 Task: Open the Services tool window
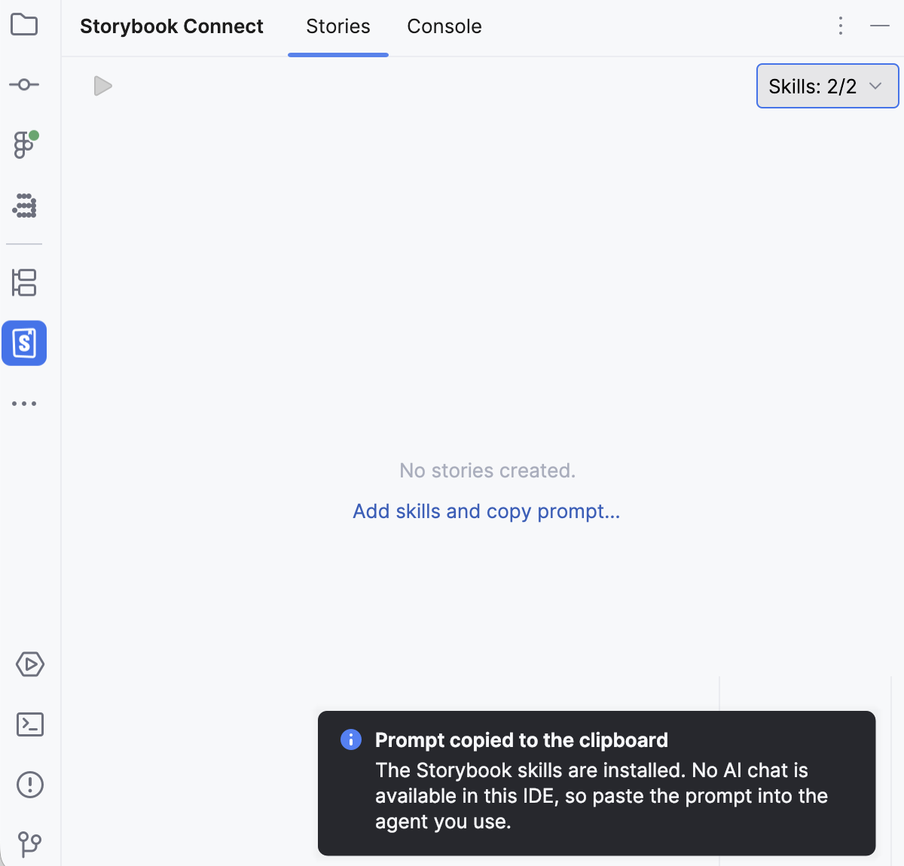30,664
